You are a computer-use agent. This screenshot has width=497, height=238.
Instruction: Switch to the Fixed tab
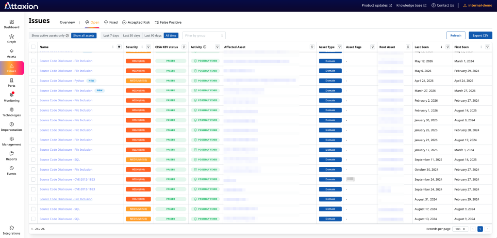tap(111, 22)
